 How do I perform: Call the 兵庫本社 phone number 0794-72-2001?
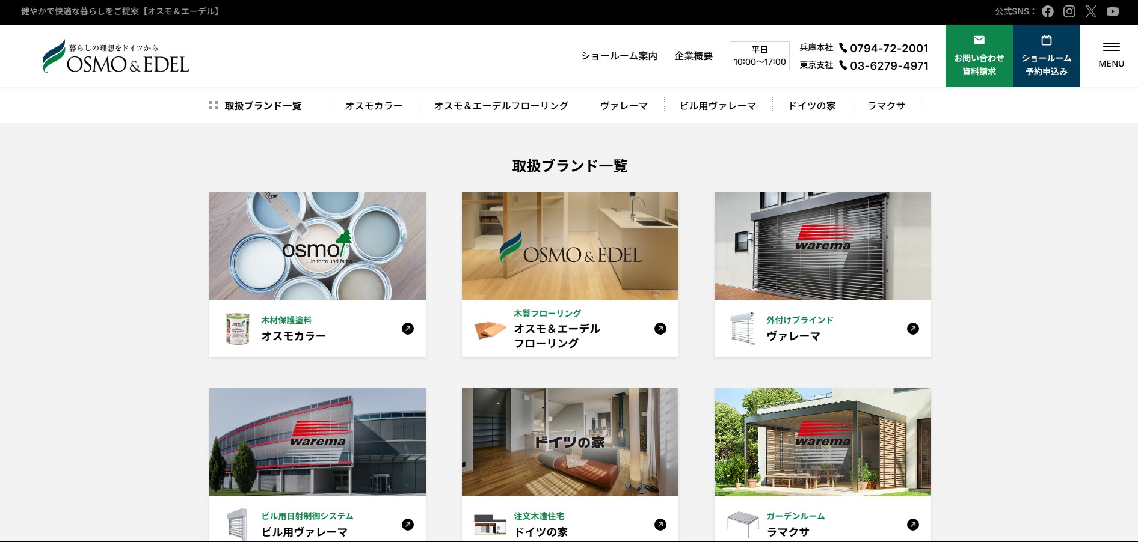pos(884,48)
